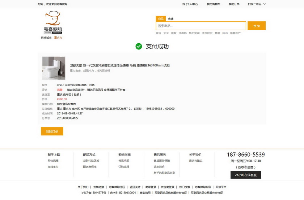Open 热门搜索 bottom link
The height and width of the screenshot is (200, 304).
pos(185,187)
